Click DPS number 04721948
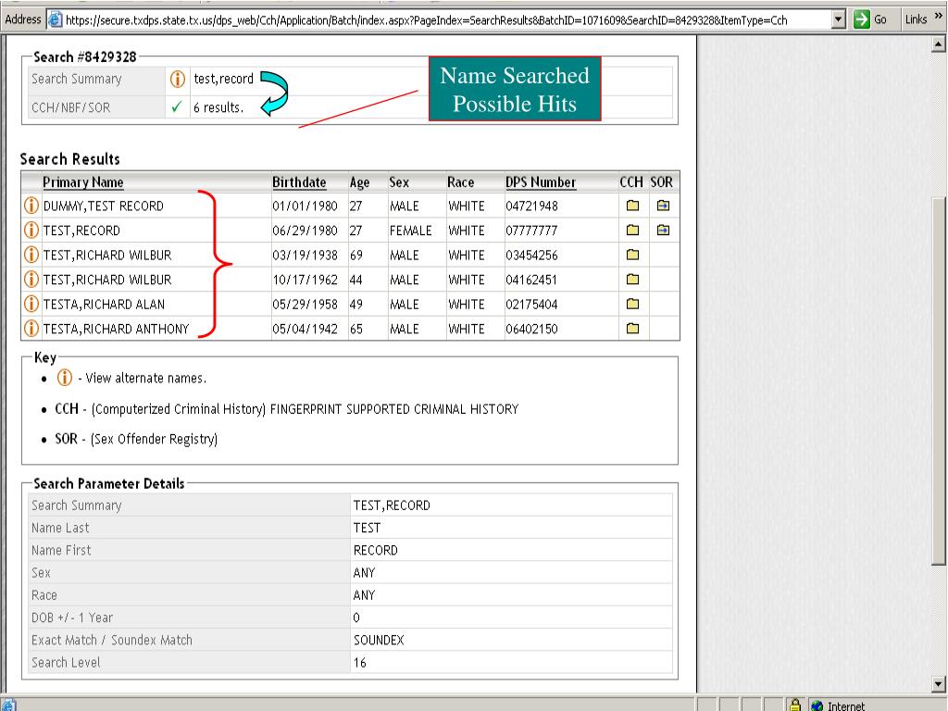The image size is (948, 711). pos(531,206)
